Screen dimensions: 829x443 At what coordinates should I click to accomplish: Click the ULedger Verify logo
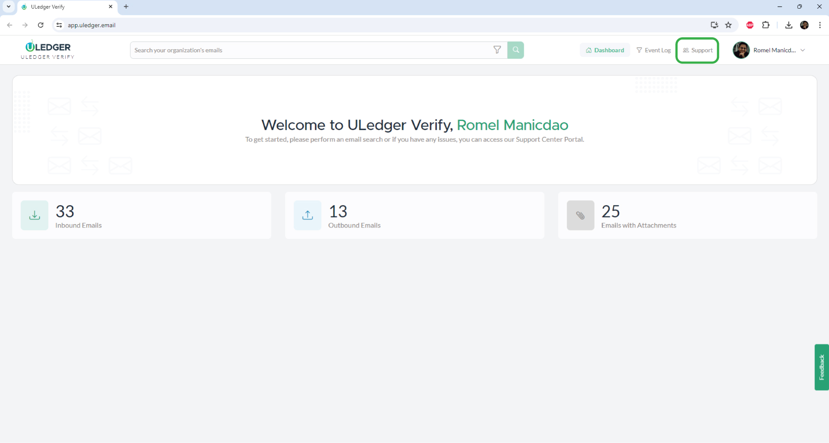tap(47, 50)
